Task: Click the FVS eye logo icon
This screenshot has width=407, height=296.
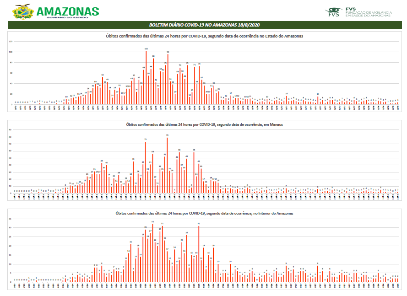Action: [x=333, y=11]
